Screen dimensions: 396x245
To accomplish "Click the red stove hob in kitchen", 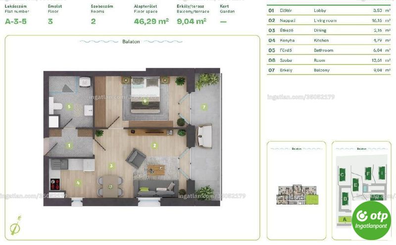I will (x=55, y=184).
